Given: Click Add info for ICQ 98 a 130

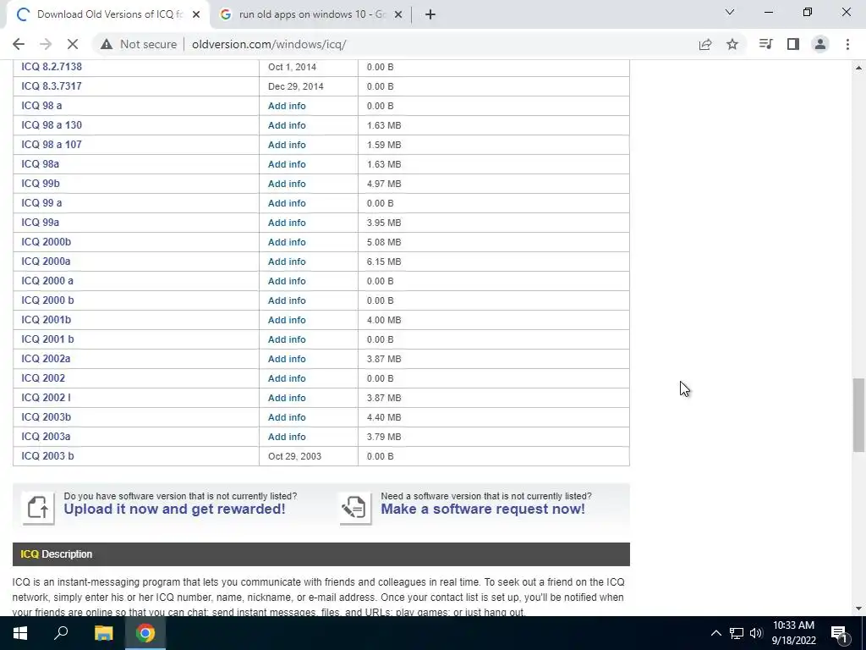Looking at the screenshot, I should coord(287,125).
